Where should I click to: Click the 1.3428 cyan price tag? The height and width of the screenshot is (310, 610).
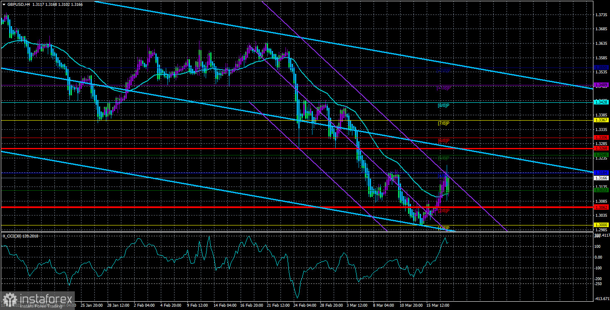tap(602, 102)
